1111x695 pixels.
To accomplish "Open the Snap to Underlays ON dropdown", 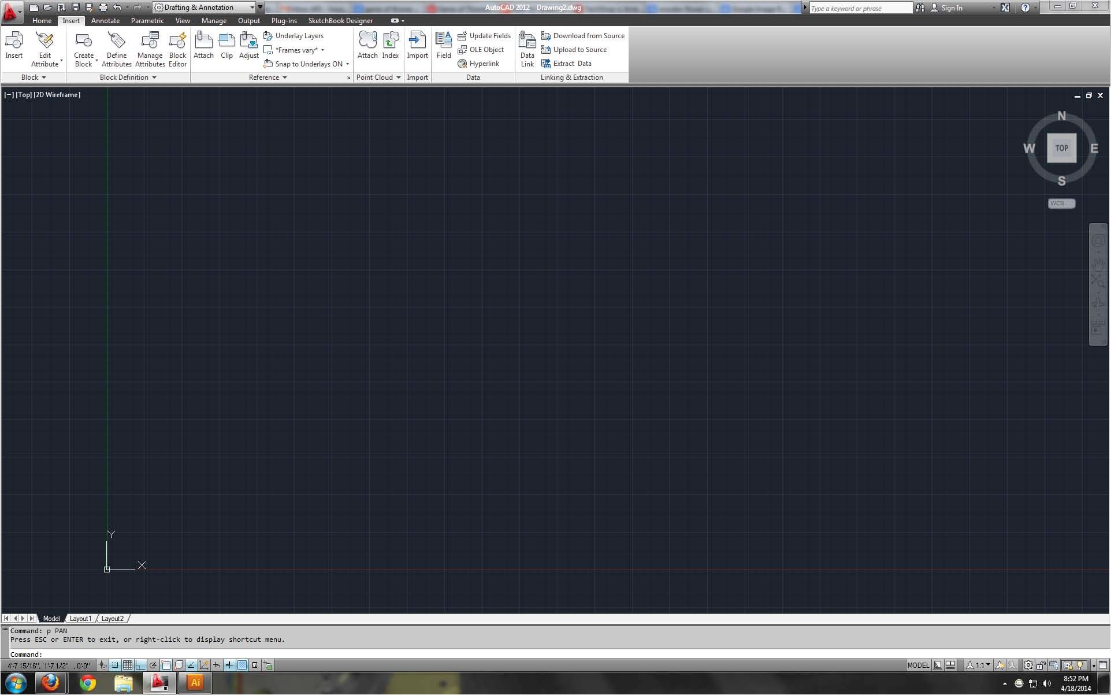I will (347, 64).
